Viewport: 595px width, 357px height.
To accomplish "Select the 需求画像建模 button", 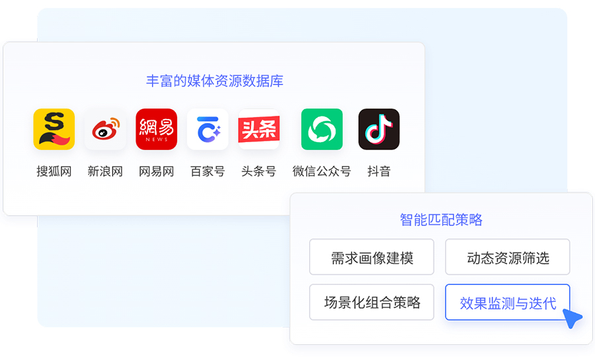I will pyautogui.click(x=372, y=257).
